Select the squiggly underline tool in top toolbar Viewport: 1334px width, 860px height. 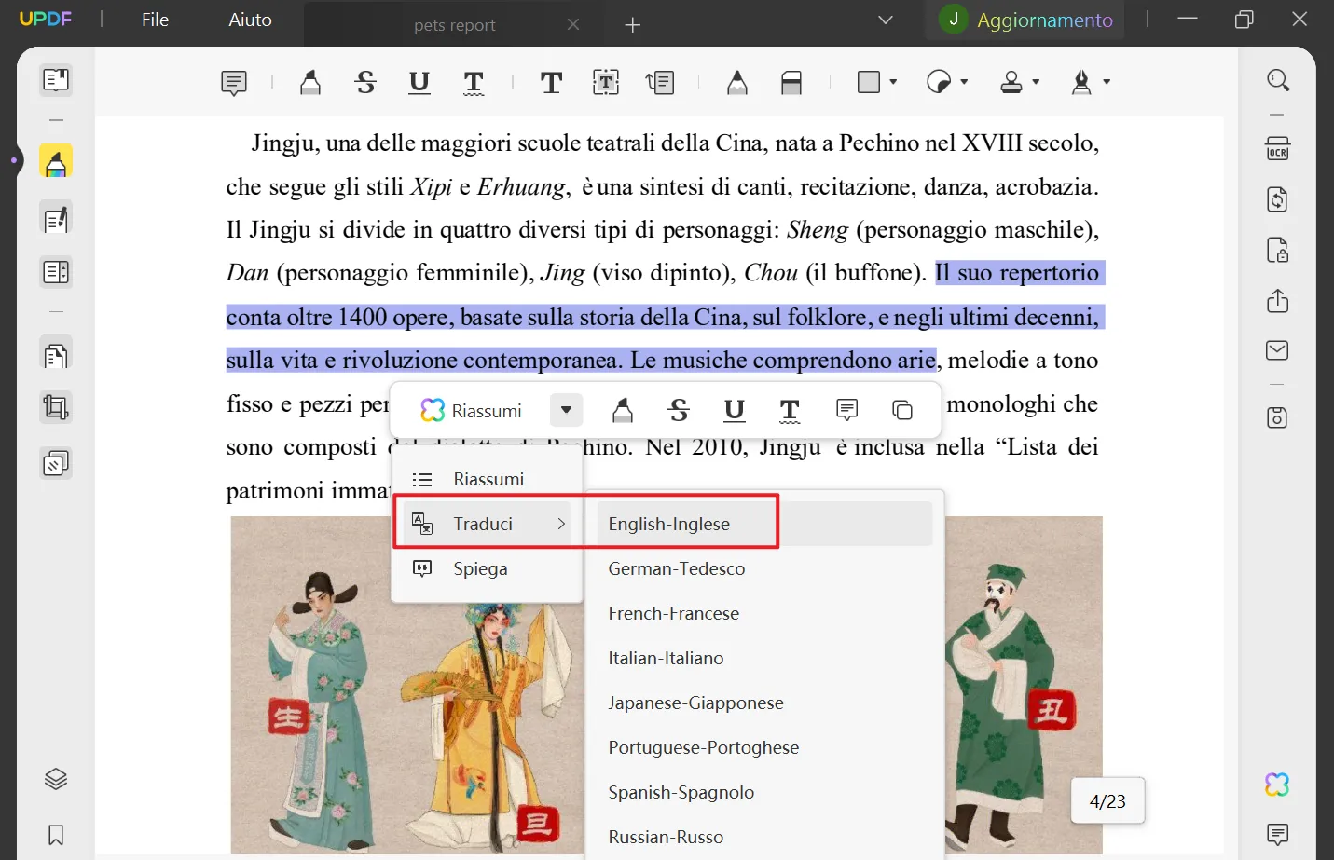click(474, 83)
